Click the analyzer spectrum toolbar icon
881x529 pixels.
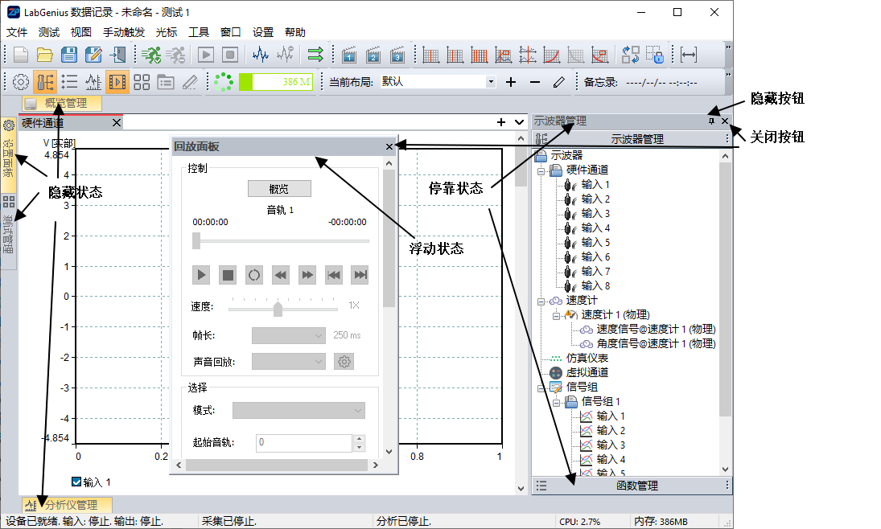click(x=93, y=82)
